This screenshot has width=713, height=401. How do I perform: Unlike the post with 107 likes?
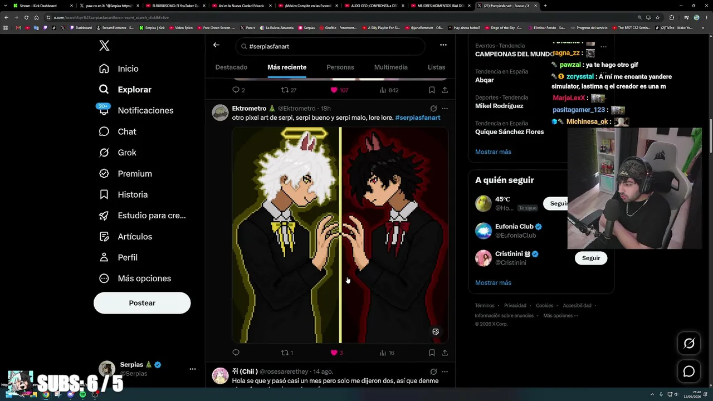click(339, 90)
